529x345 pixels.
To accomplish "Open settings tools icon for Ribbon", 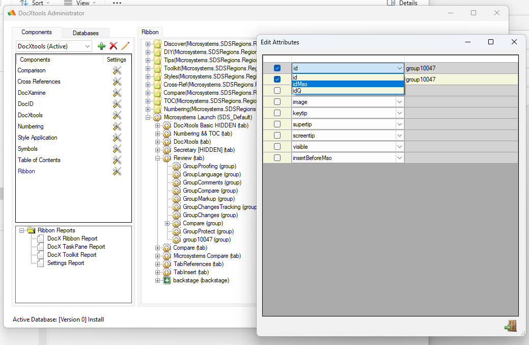I will (x=117, y=171).
